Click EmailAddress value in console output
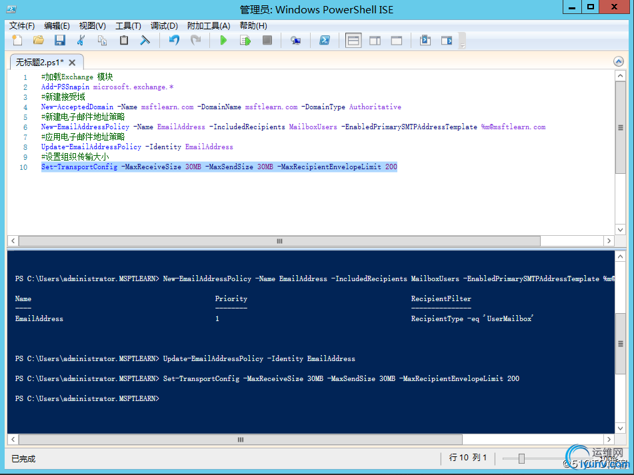 (x=39, y=318)
